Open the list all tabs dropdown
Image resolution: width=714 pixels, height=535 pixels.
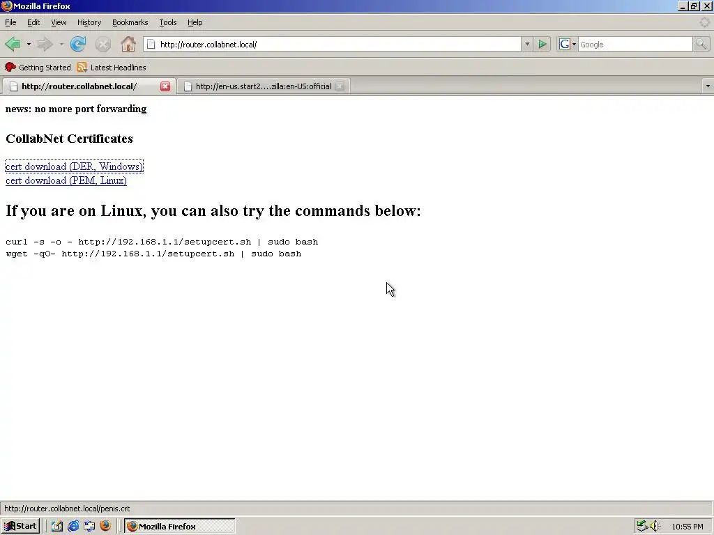(708, 86)
